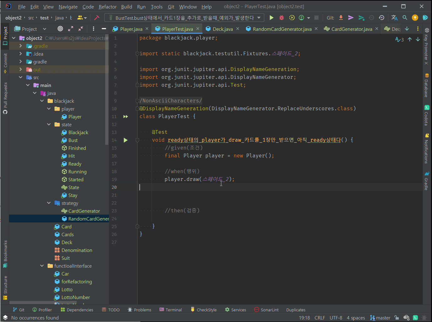The width and height of the screenshot is (432, 322).
Task: Run the test at line 14 gutter
Action: click(126, 140)
